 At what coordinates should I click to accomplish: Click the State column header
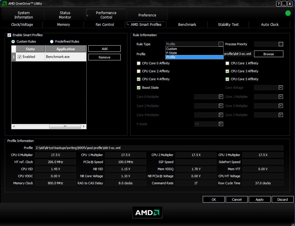pyautogui.click(x=30, y=49)
